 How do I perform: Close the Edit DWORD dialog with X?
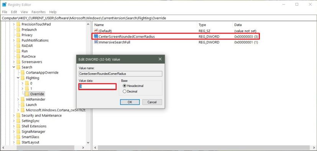coord(160,59)
